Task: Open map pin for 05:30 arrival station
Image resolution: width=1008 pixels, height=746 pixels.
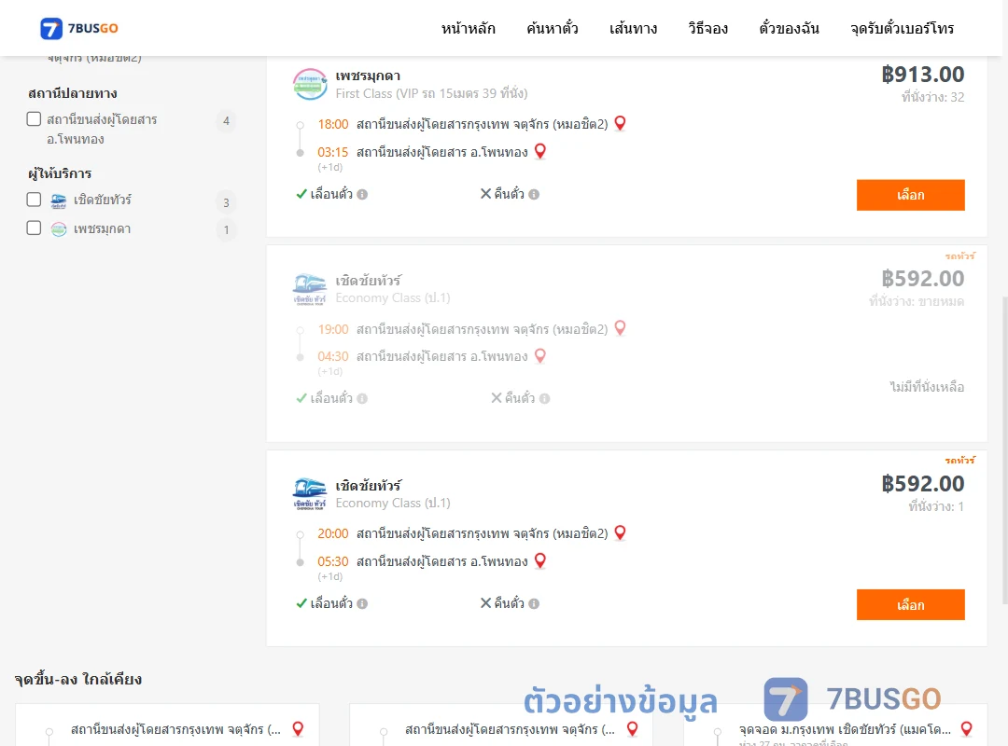Action: tap(540, 561)
